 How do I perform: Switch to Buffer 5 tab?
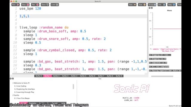[83, 76]
